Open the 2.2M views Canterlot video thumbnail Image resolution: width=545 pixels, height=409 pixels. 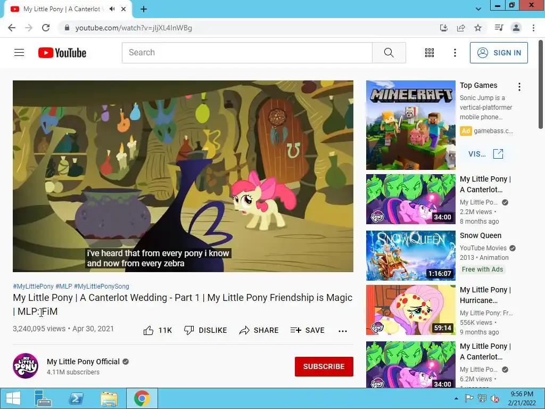click(x=410, y=199)
